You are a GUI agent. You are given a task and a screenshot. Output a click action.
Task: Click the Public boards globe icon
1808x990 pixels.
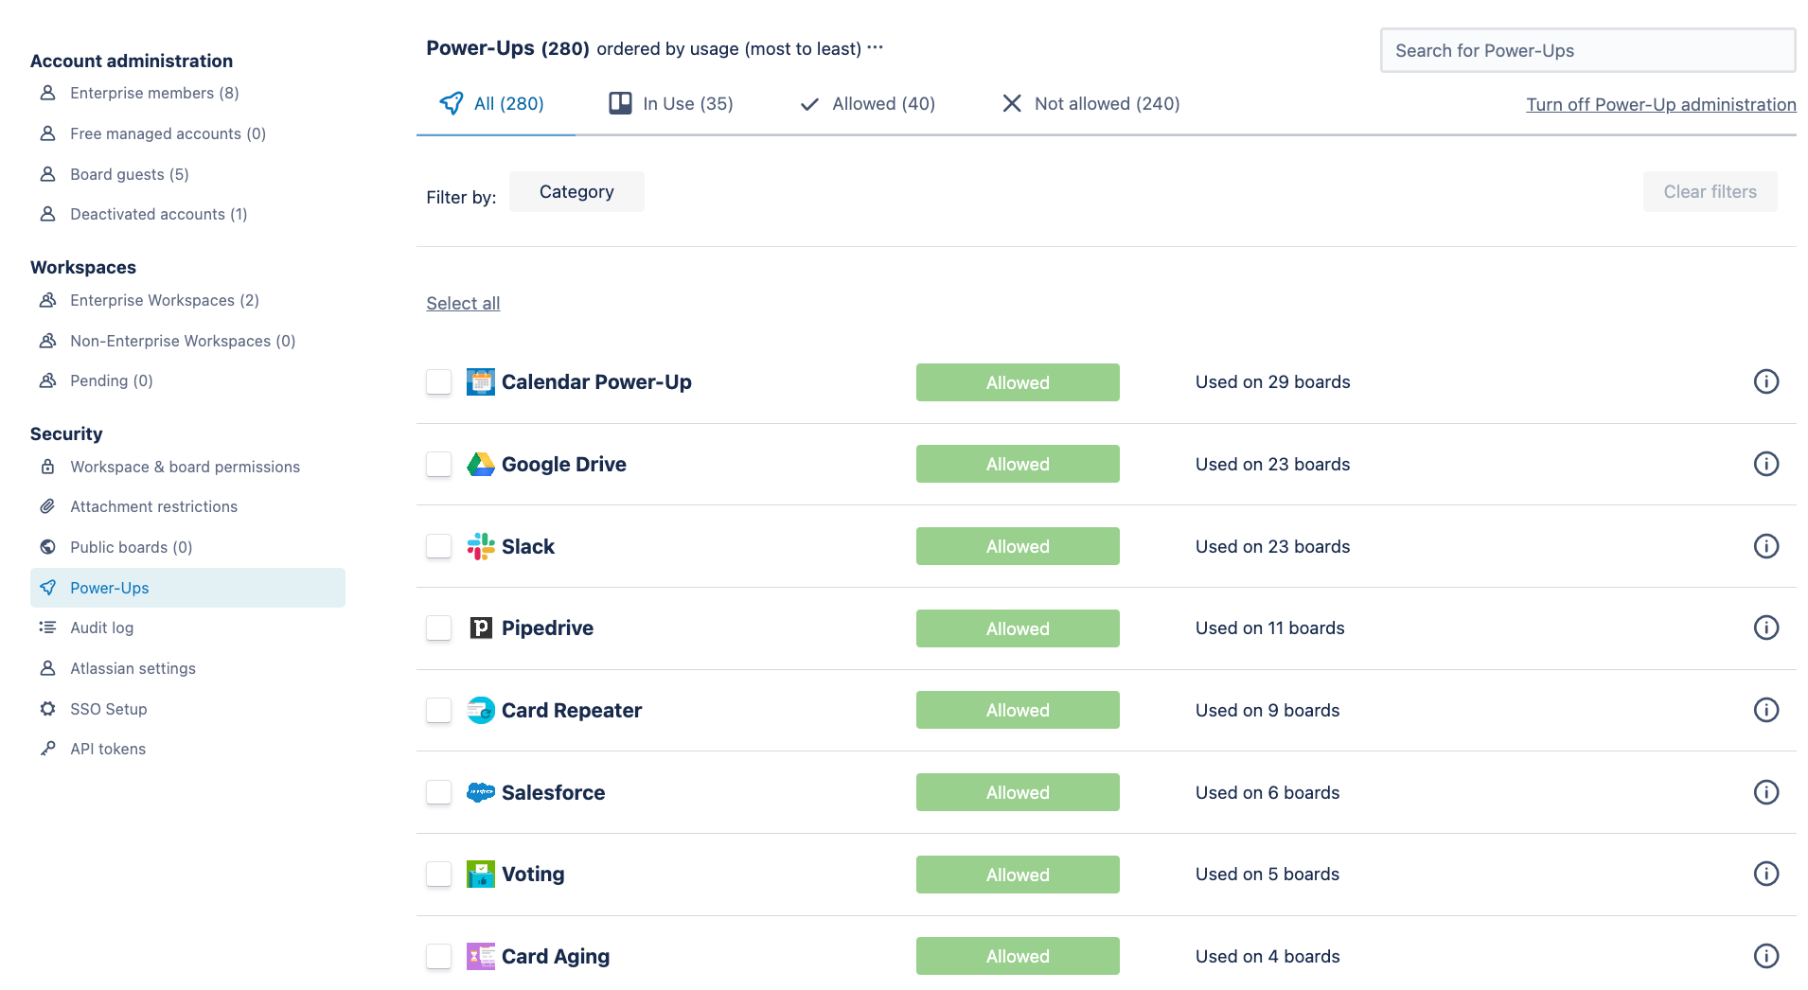(47, 547)
